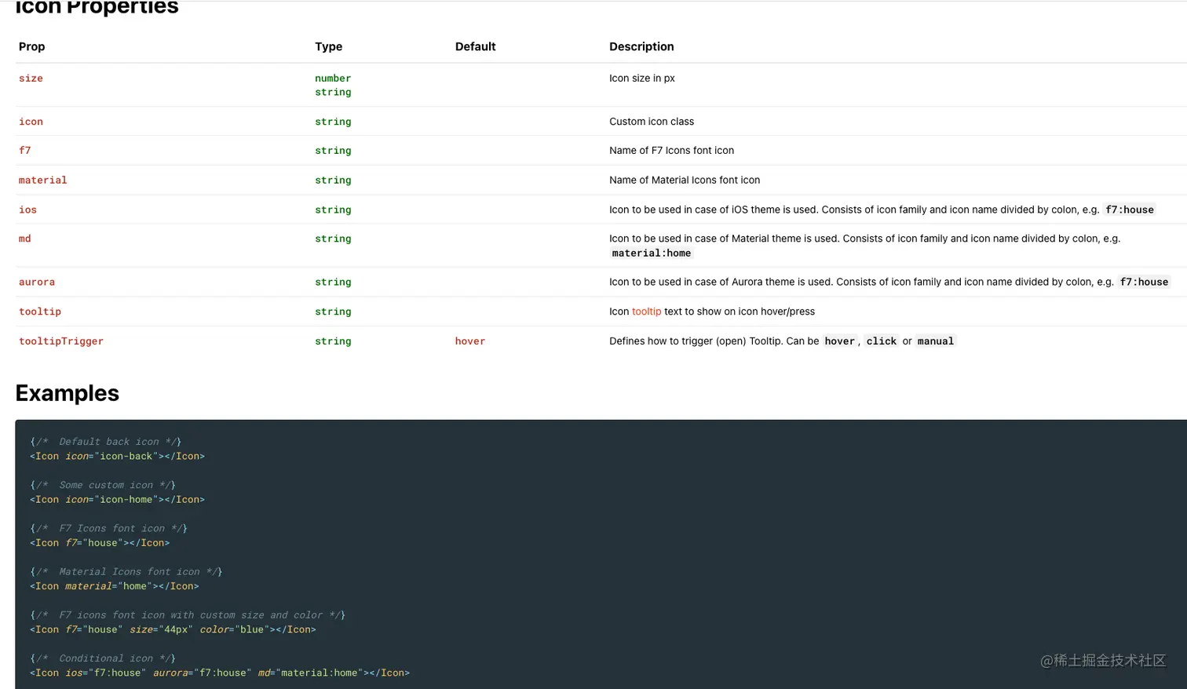Click the "number" type for size prop

click(333, 78)
